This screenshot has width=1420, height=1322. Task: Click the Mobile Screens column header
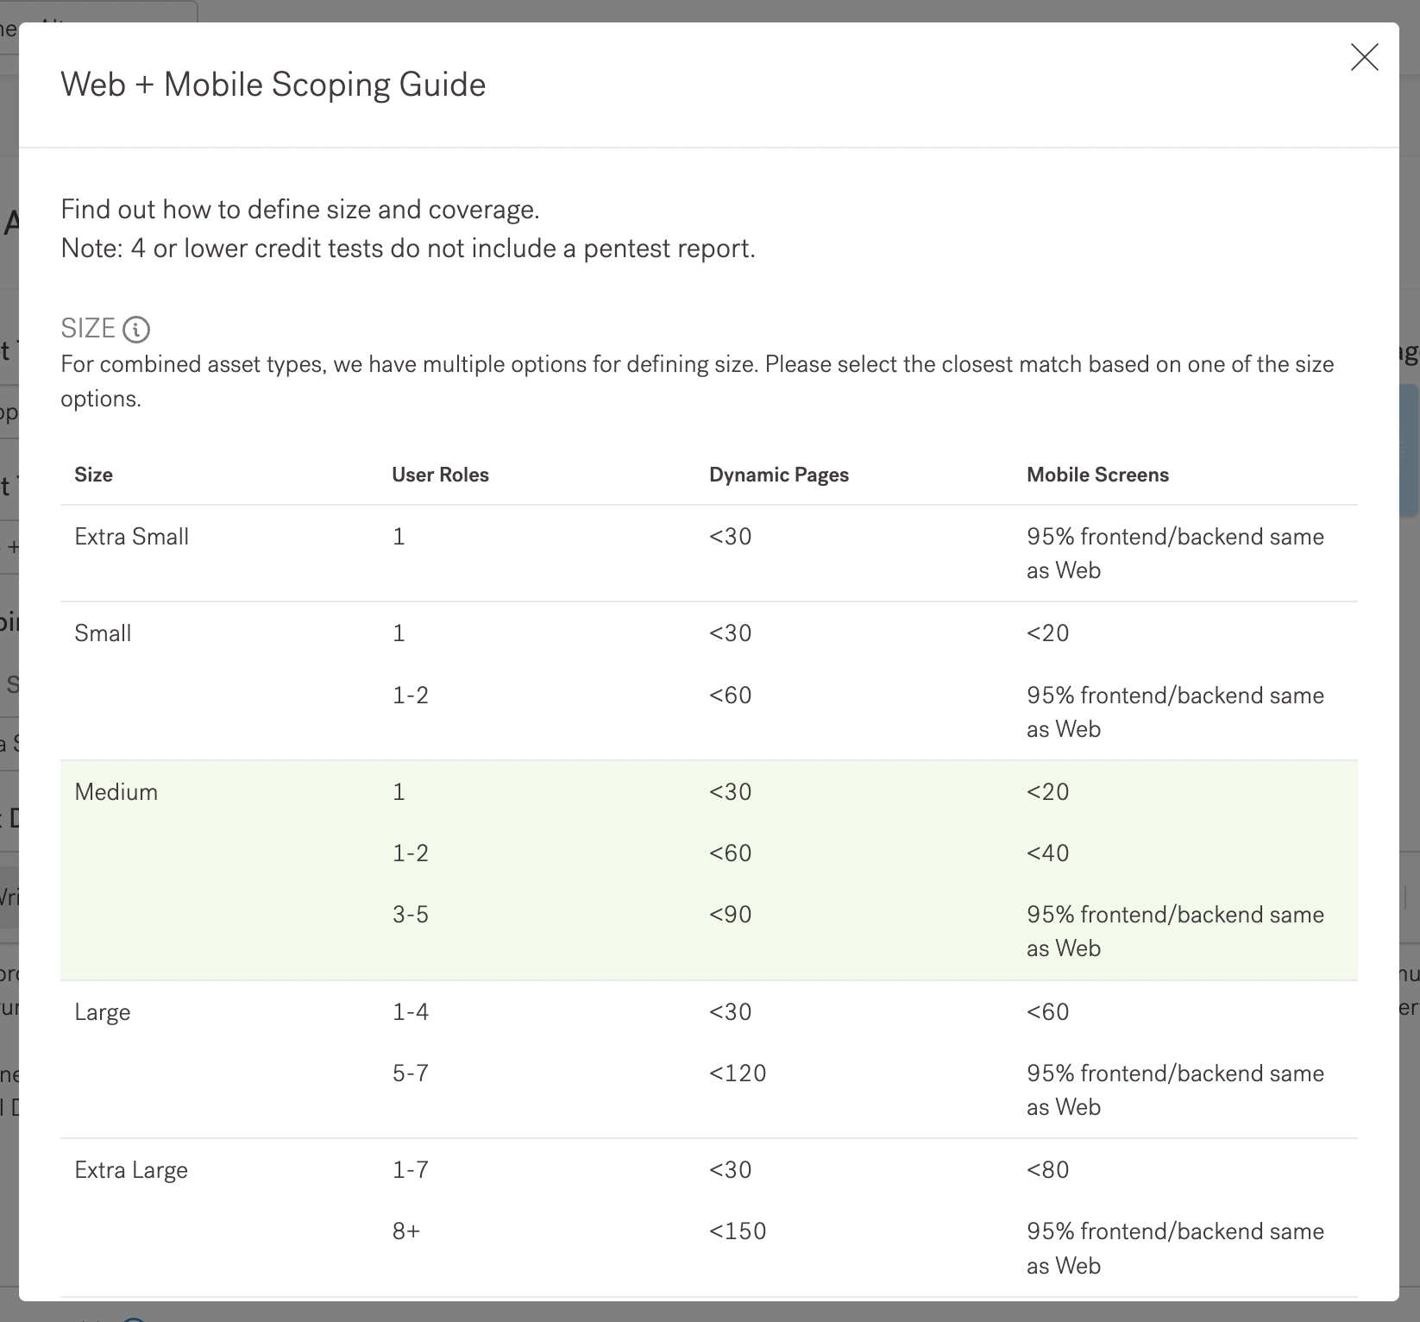[1097, 475]
